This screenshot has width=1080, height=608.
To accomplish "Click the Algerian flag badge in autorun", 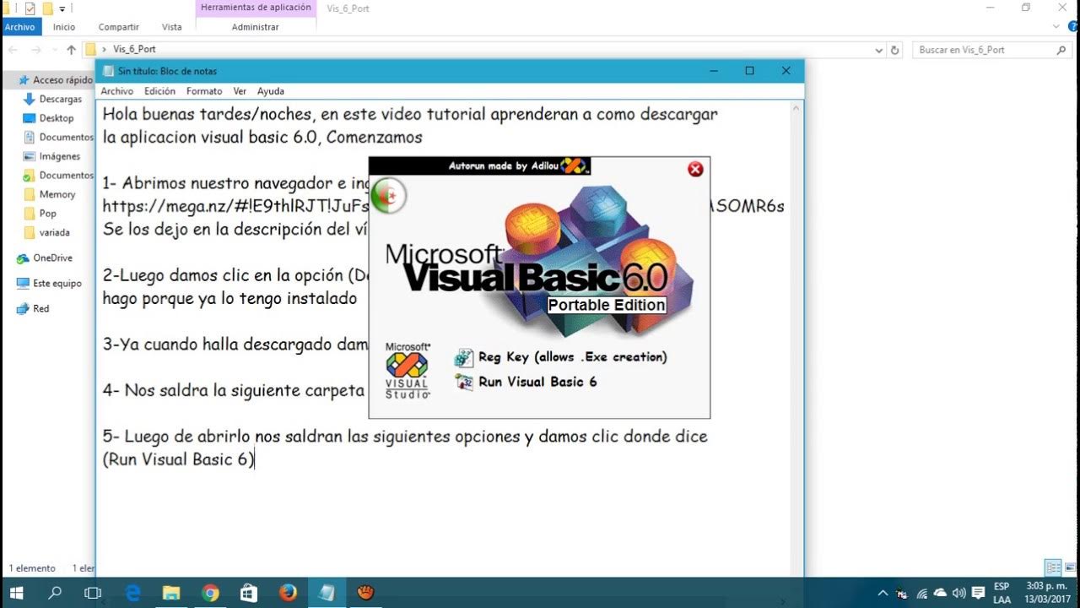I will (x=389, y=196).
